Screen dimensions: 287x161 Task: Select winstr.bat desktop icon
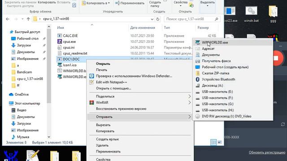[251, 14]
